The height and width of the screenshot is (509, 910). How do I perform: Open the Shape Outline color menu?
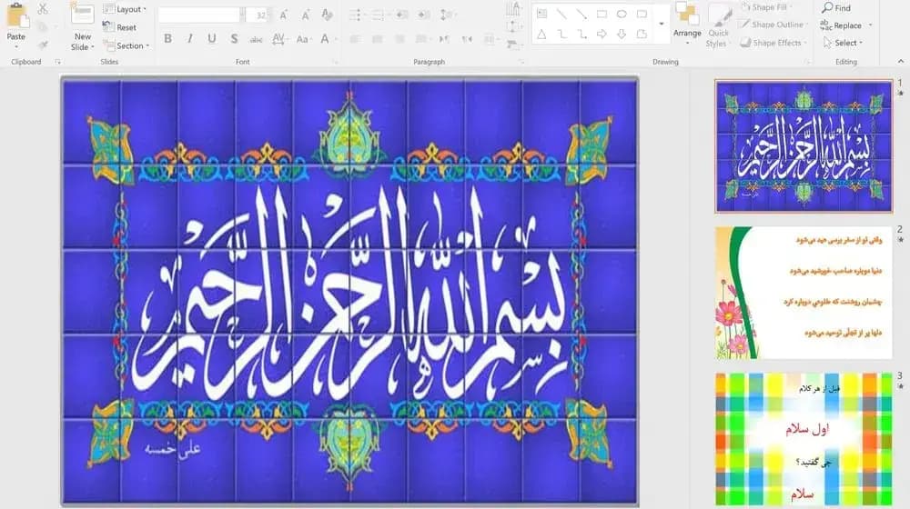coord(773,25)
